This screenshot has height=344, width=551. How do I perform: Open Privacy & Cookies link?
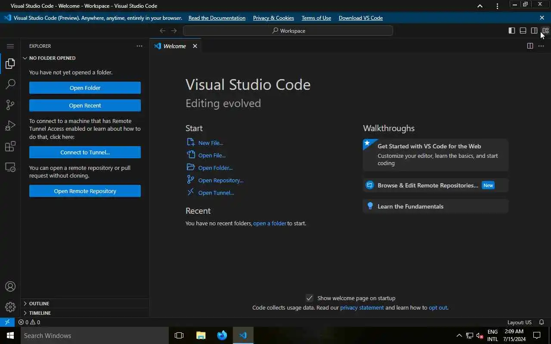(273, 18)
